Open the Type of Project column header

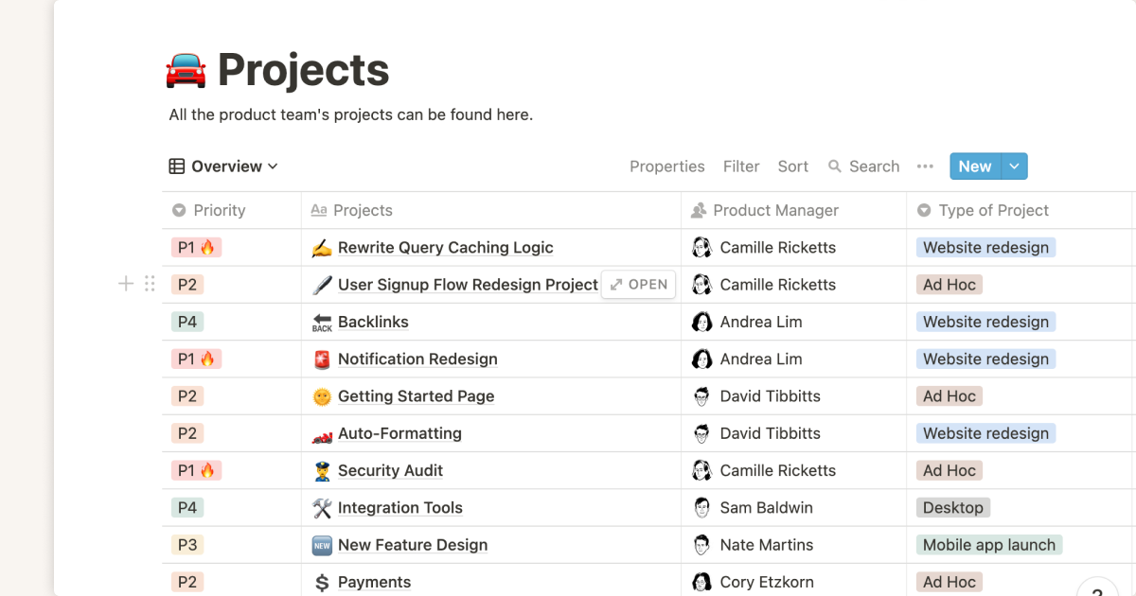pyautogui.click(x=993, y=211)
